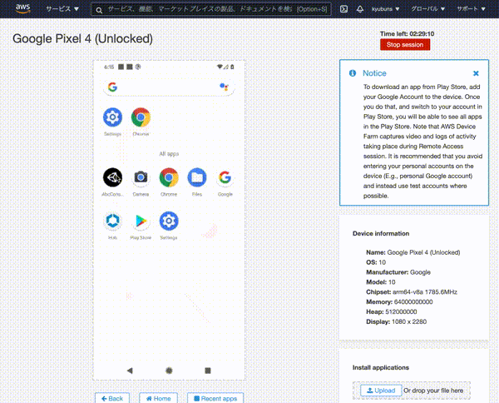
Task: Tap the Android back triangle on the phone screen
Action: click(130, 371)
